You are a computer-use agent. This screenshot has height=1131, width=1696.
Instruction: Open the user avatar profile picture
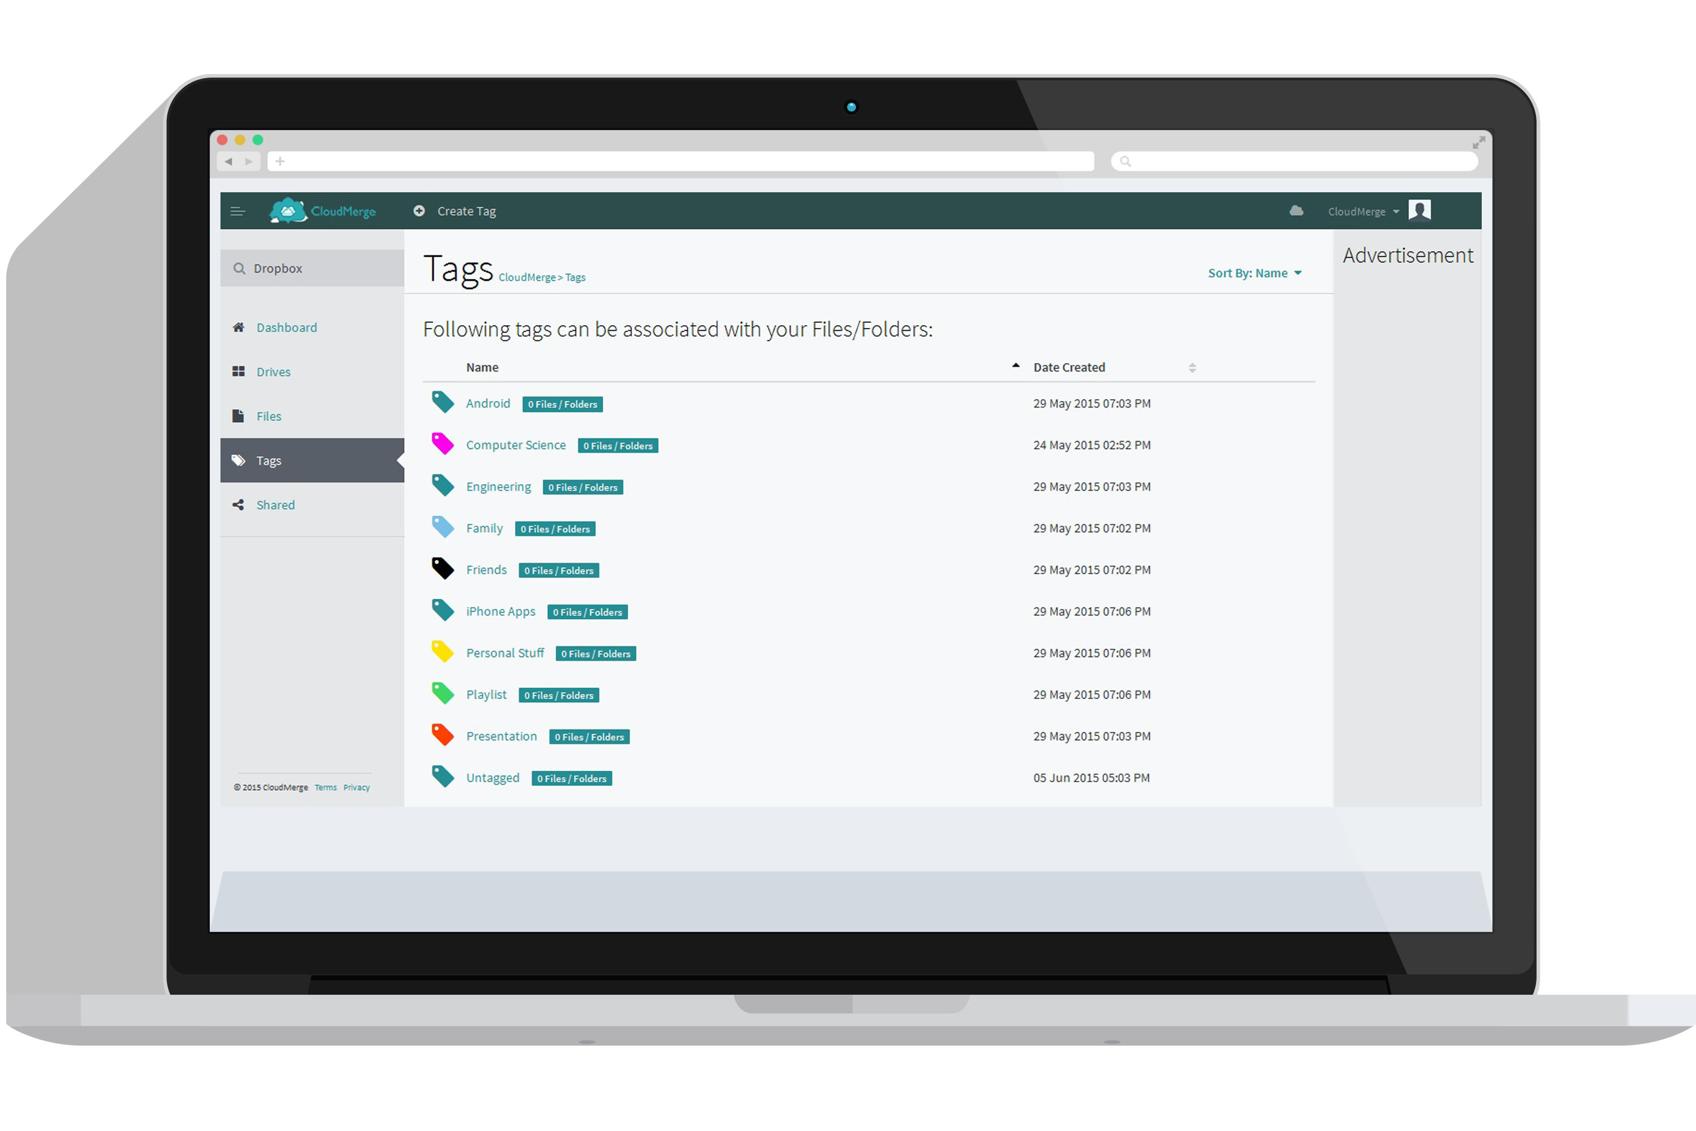click(1419, 210)
